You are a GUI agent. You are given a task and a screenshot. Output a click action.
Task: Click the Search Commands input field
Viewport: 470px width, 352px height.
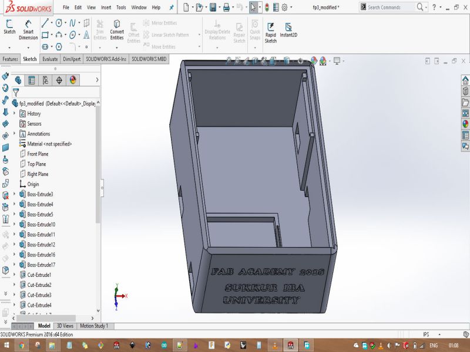391,8
